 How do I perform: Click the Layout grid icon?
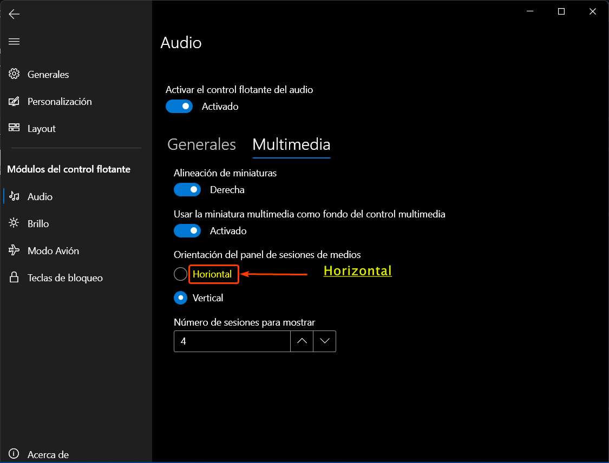[x=14, y=127]
